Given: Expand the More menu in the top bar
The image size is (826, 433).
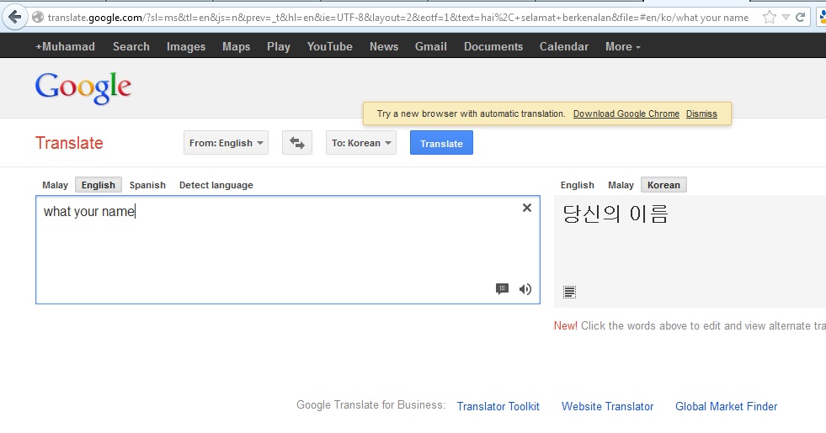Looking at the screenshot, I should 623,46.
